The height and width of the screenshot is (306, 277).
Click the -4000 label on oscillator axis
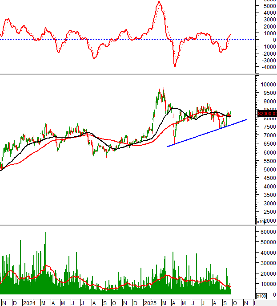[269, 67]
